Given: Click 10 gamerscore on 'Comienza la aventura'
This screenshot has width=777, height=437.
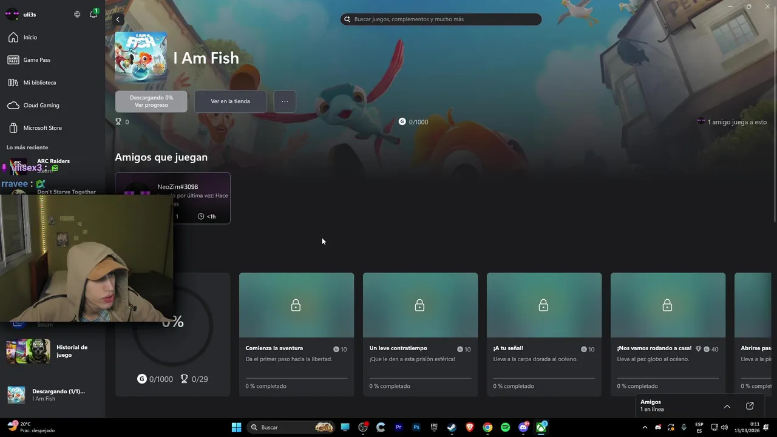Looking at the screenshot, I should click(340, 349).
